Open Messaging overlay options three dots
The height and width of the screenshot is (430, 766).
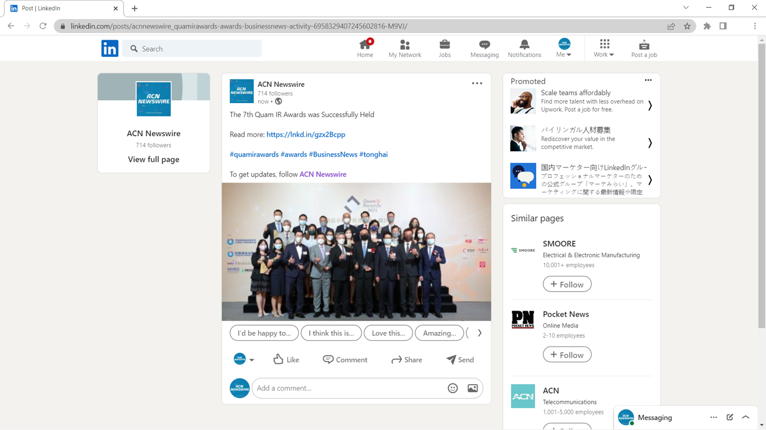(714, 418)
